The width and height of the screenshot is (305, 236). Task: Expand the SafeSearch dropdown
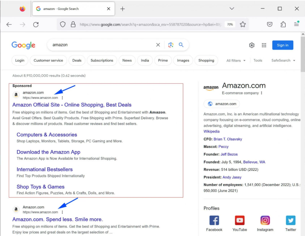point(283,61)
